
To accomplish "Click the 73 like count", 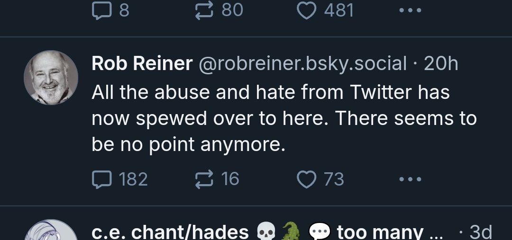I will click(334, 179).
